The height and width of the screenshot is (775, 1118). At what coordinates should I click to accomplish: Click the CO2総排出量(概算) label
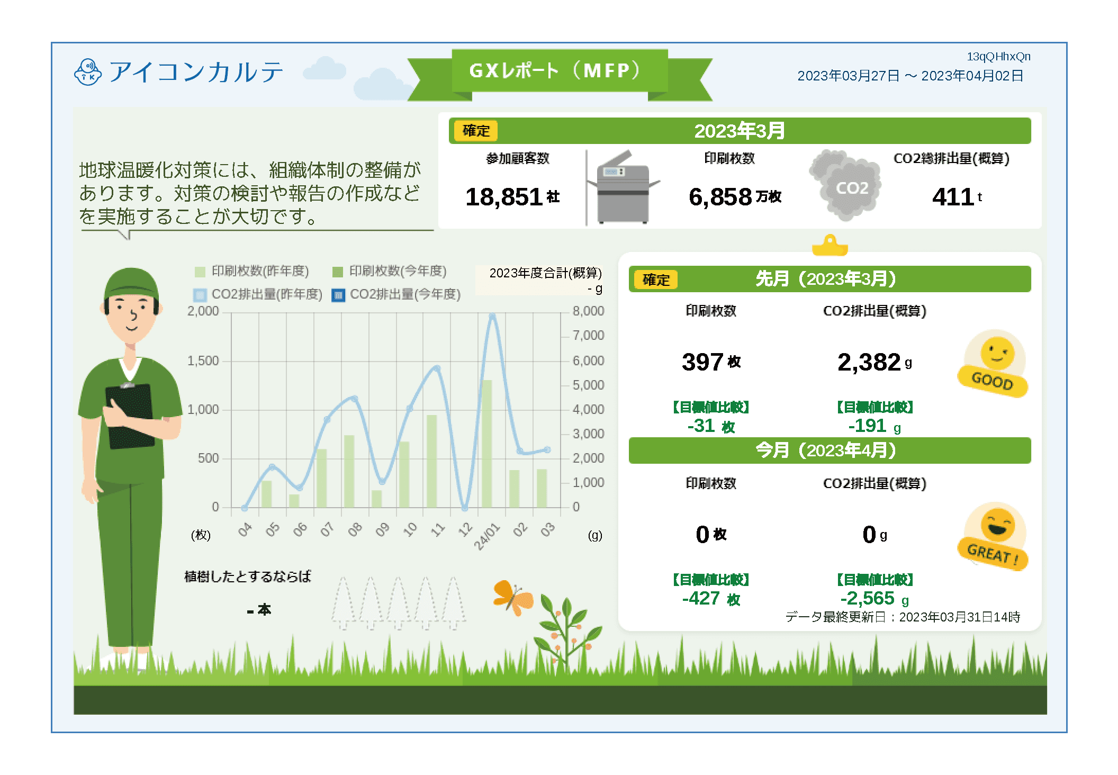951,158
